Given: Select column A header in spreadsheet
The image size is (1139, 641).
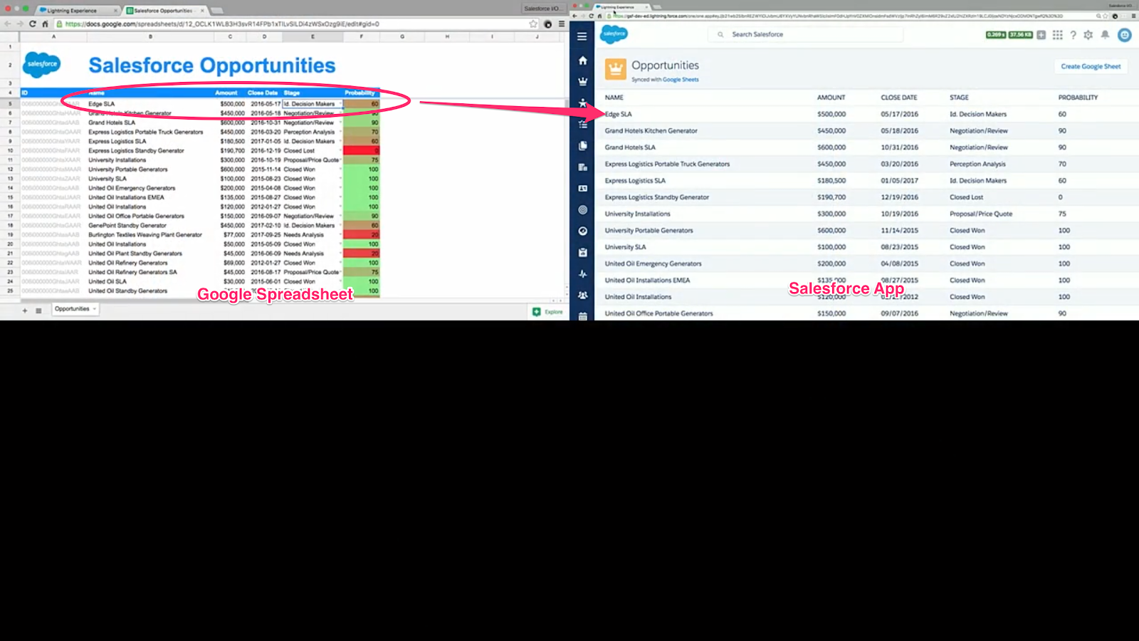Looking at the screenshot, I should point(53,36).
